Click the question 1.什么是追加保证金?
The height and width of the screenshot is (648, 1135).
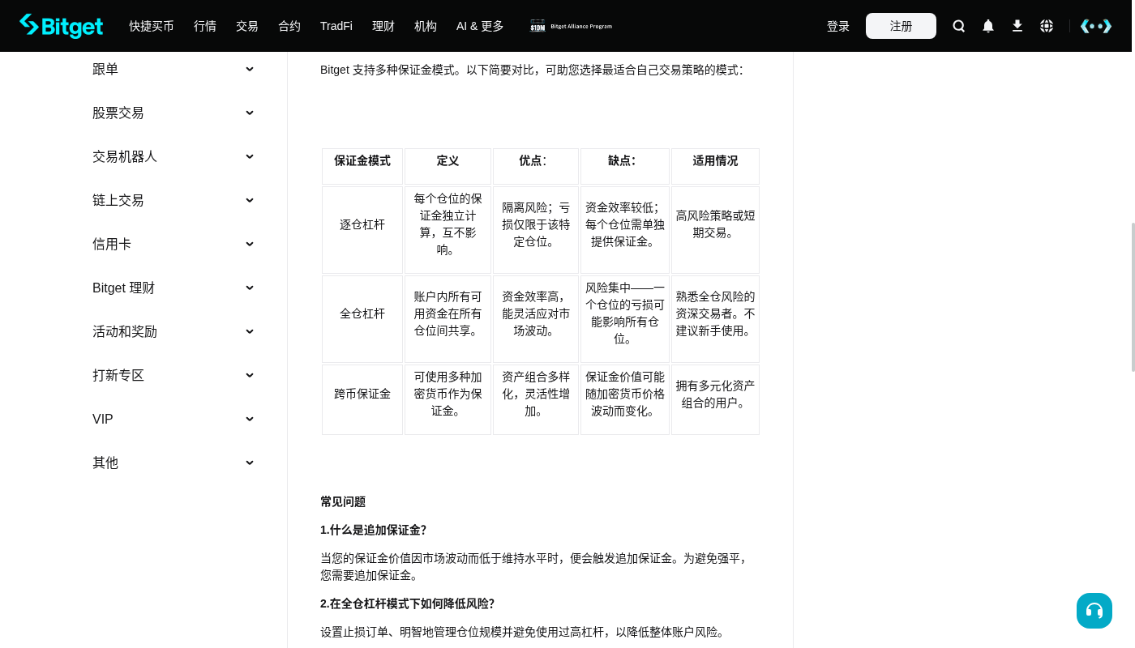click(x=373, y=531)
